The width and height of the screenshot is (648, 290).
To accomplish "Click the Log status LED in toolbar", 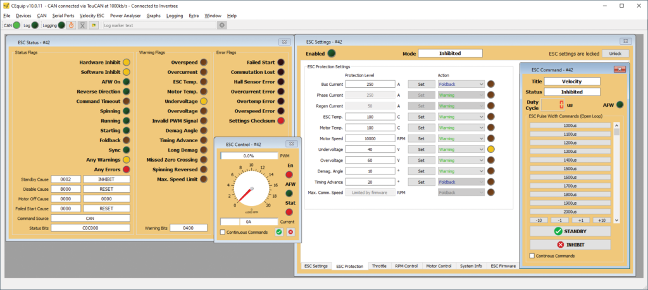I will click(x=35, y=25).
